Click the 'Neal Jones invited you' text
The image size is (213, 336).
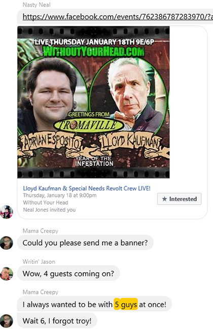pos(49,210)
